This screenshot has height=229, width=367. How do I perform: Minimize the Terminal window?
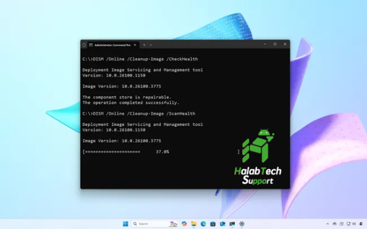point(265,44)
